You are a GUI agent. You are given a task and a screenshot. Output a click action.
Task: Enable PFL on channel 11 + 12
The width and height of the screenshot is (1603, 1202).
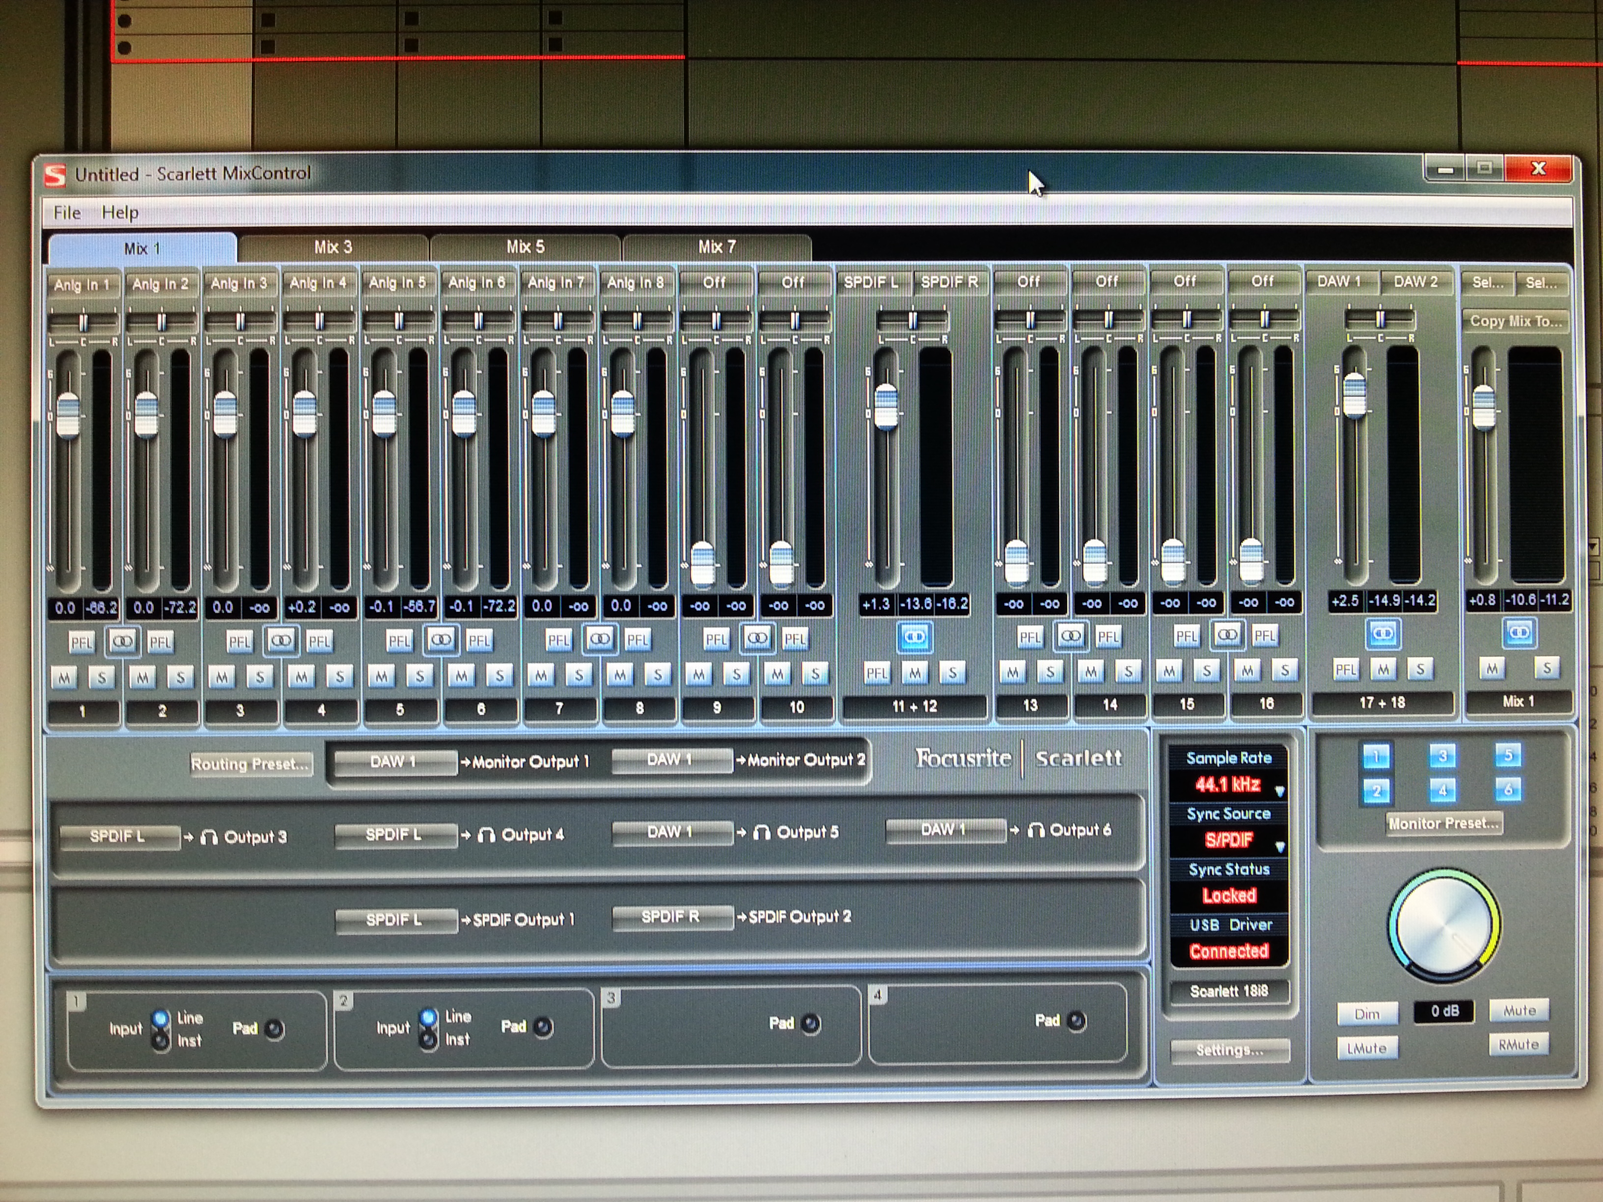click(877, 673)
